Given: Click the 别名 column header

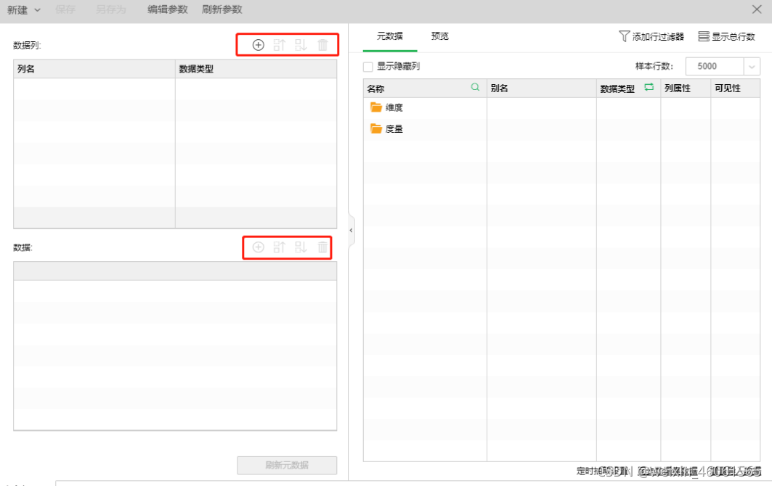Looking at the screenshot, I should [542, 88].
